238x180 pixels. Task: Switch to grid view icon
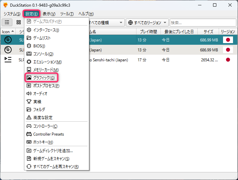click(x=19, y=22)
